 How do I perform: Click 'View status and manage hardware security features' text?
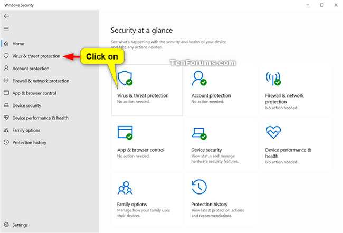[x=215, y=159]
